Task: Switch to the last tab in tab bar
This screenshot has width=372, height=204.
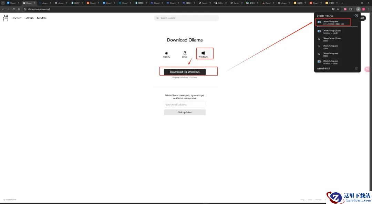Action: [x=331, y=3]
